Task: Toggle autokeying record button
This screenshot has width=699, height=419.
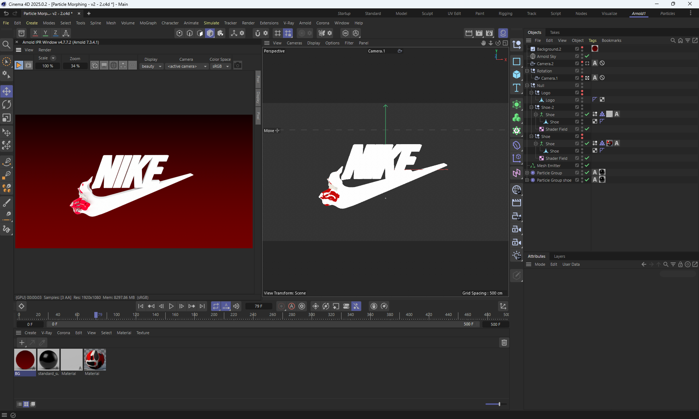Action: 291,306
